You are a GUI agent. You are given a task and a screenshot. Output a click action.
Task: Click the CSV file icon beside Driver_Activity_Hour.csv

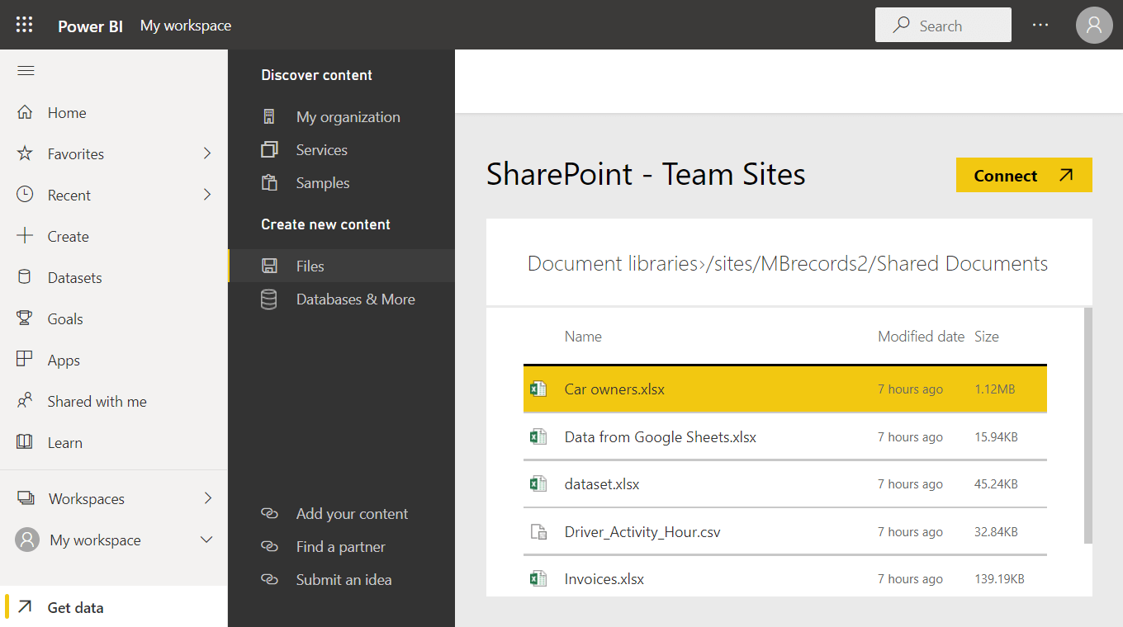pyautogui.click(x=538, y=531)
